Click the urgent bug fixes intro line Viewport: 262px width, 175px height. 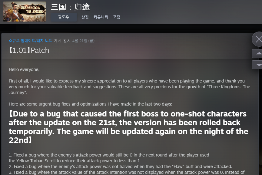tap(90, 104)
